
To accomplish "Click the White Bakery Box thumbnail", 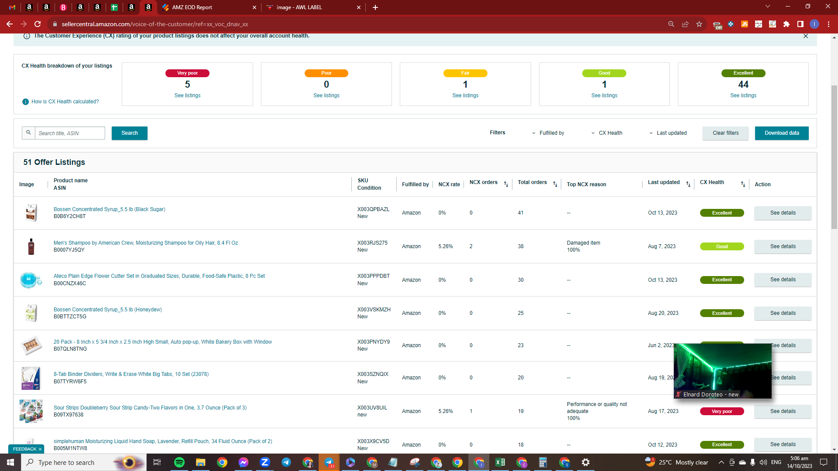I will coord(31,345).
